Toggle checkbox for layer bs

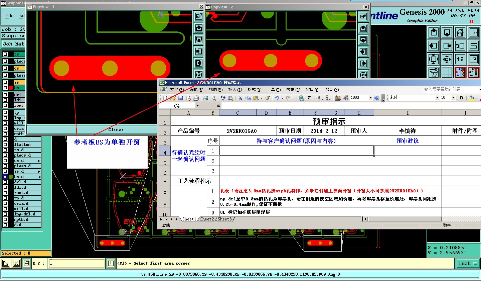click(6, 88)
